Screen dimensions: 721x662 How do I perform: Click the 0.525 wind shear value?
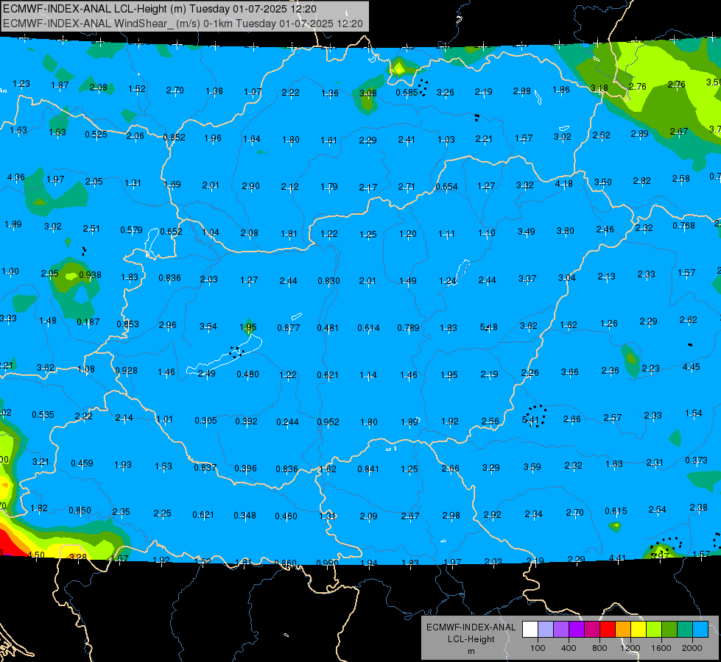click(x=96, y=134)
